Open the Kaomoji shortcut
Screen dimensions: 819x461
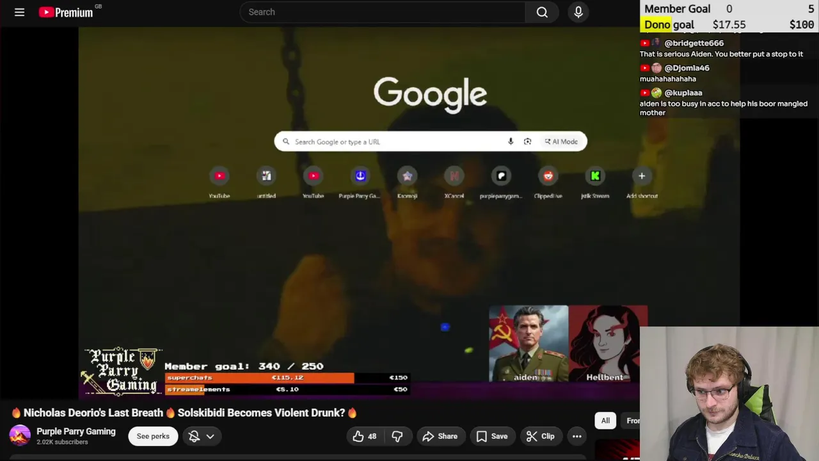(407, 182)
